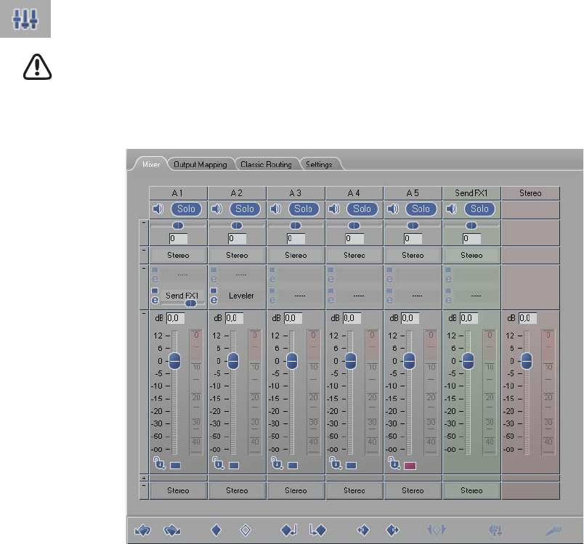Toggle Solo on track A2

[245, 209]
